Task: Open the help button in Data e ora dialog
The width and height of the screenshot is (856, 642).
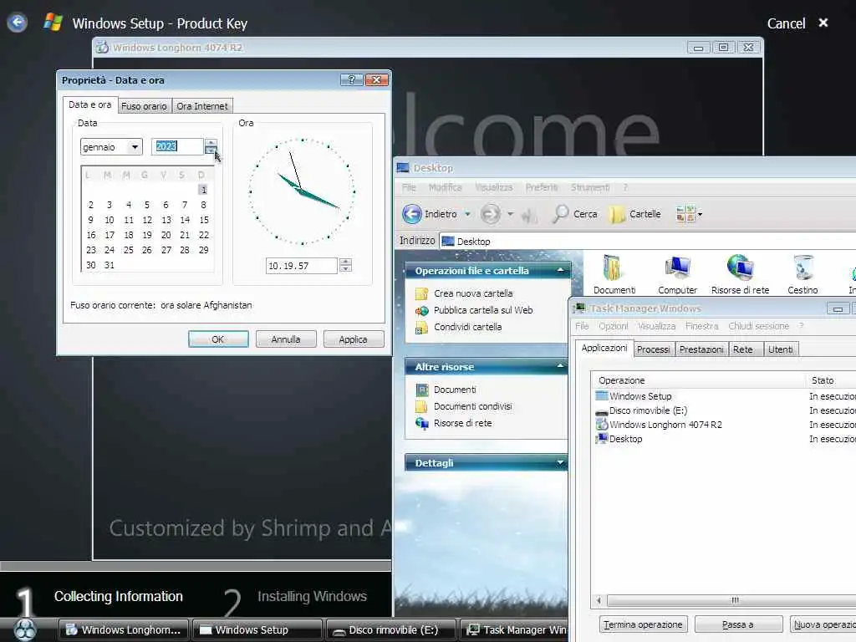Action: click(352, 79)
